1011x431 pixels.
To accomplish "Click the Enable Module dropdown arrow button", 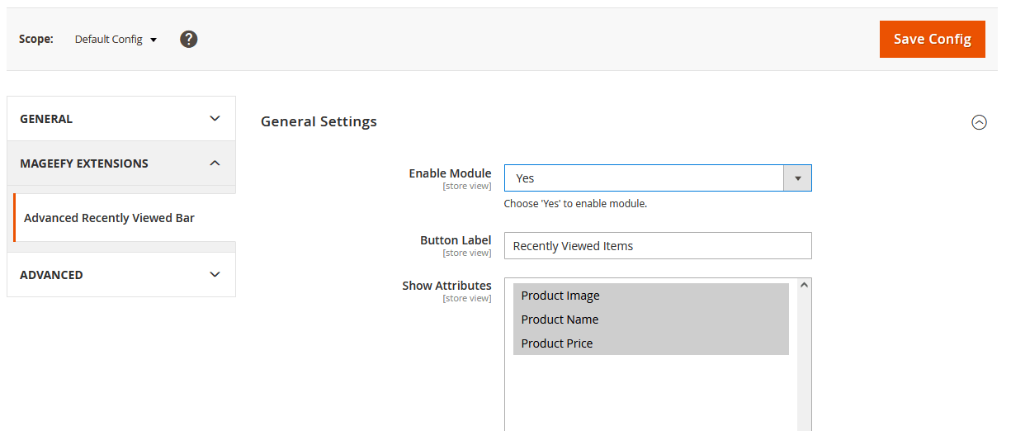I will 797,178.
